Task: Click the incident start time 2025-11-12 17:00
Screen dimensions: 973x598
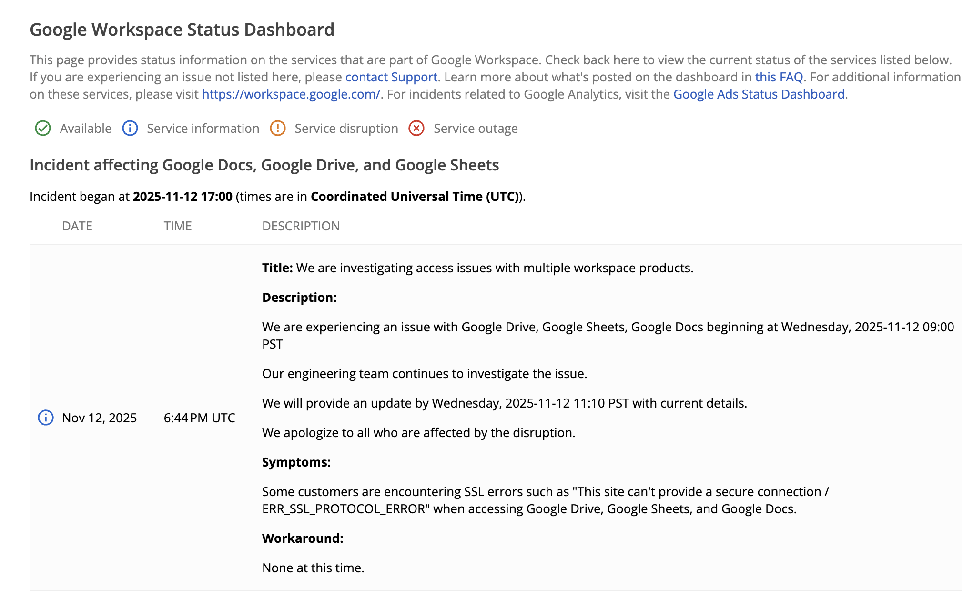Action: [183, 196]
